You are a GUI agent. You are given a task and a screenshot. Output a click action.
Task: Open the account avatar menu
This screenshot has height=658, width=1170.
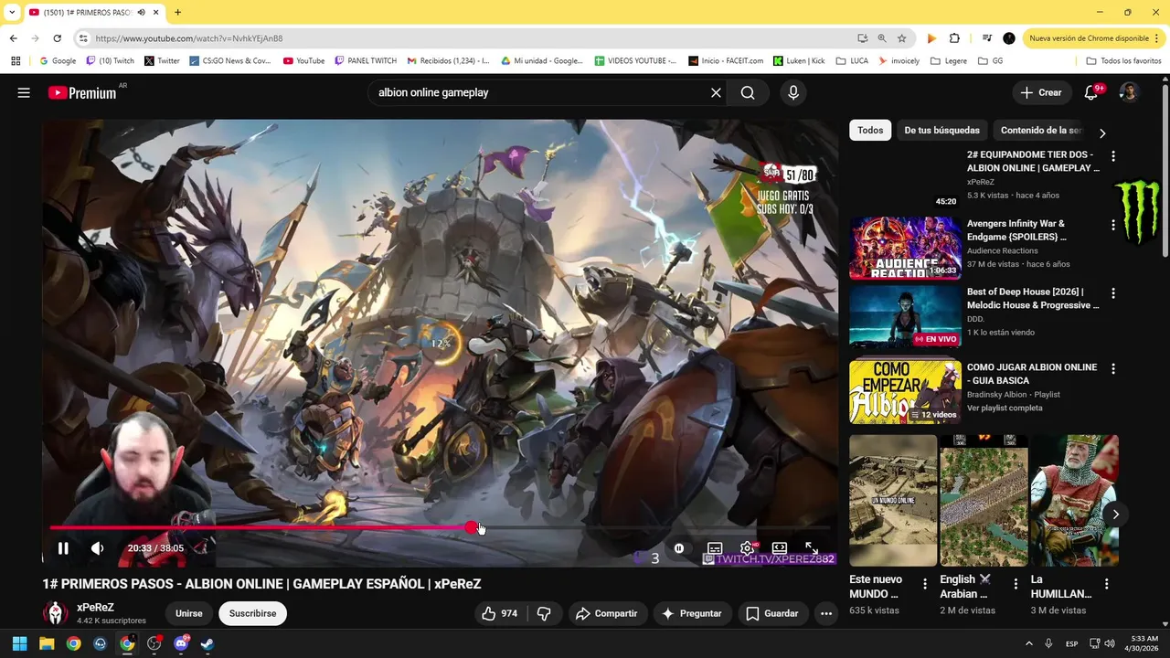tap(1129, 92)
